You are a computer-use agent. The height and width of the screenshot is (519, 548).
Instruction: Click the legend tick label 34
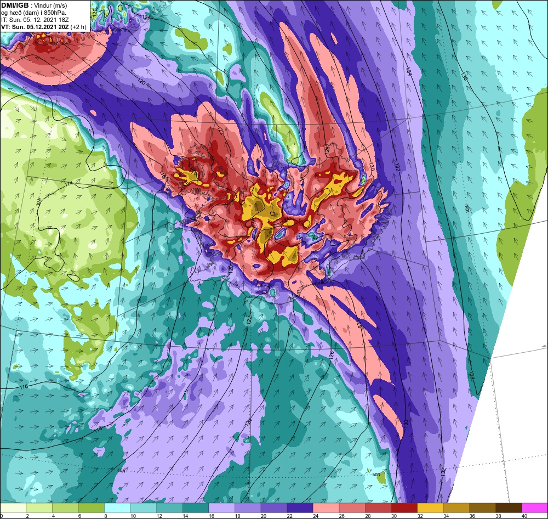[446, 516]
